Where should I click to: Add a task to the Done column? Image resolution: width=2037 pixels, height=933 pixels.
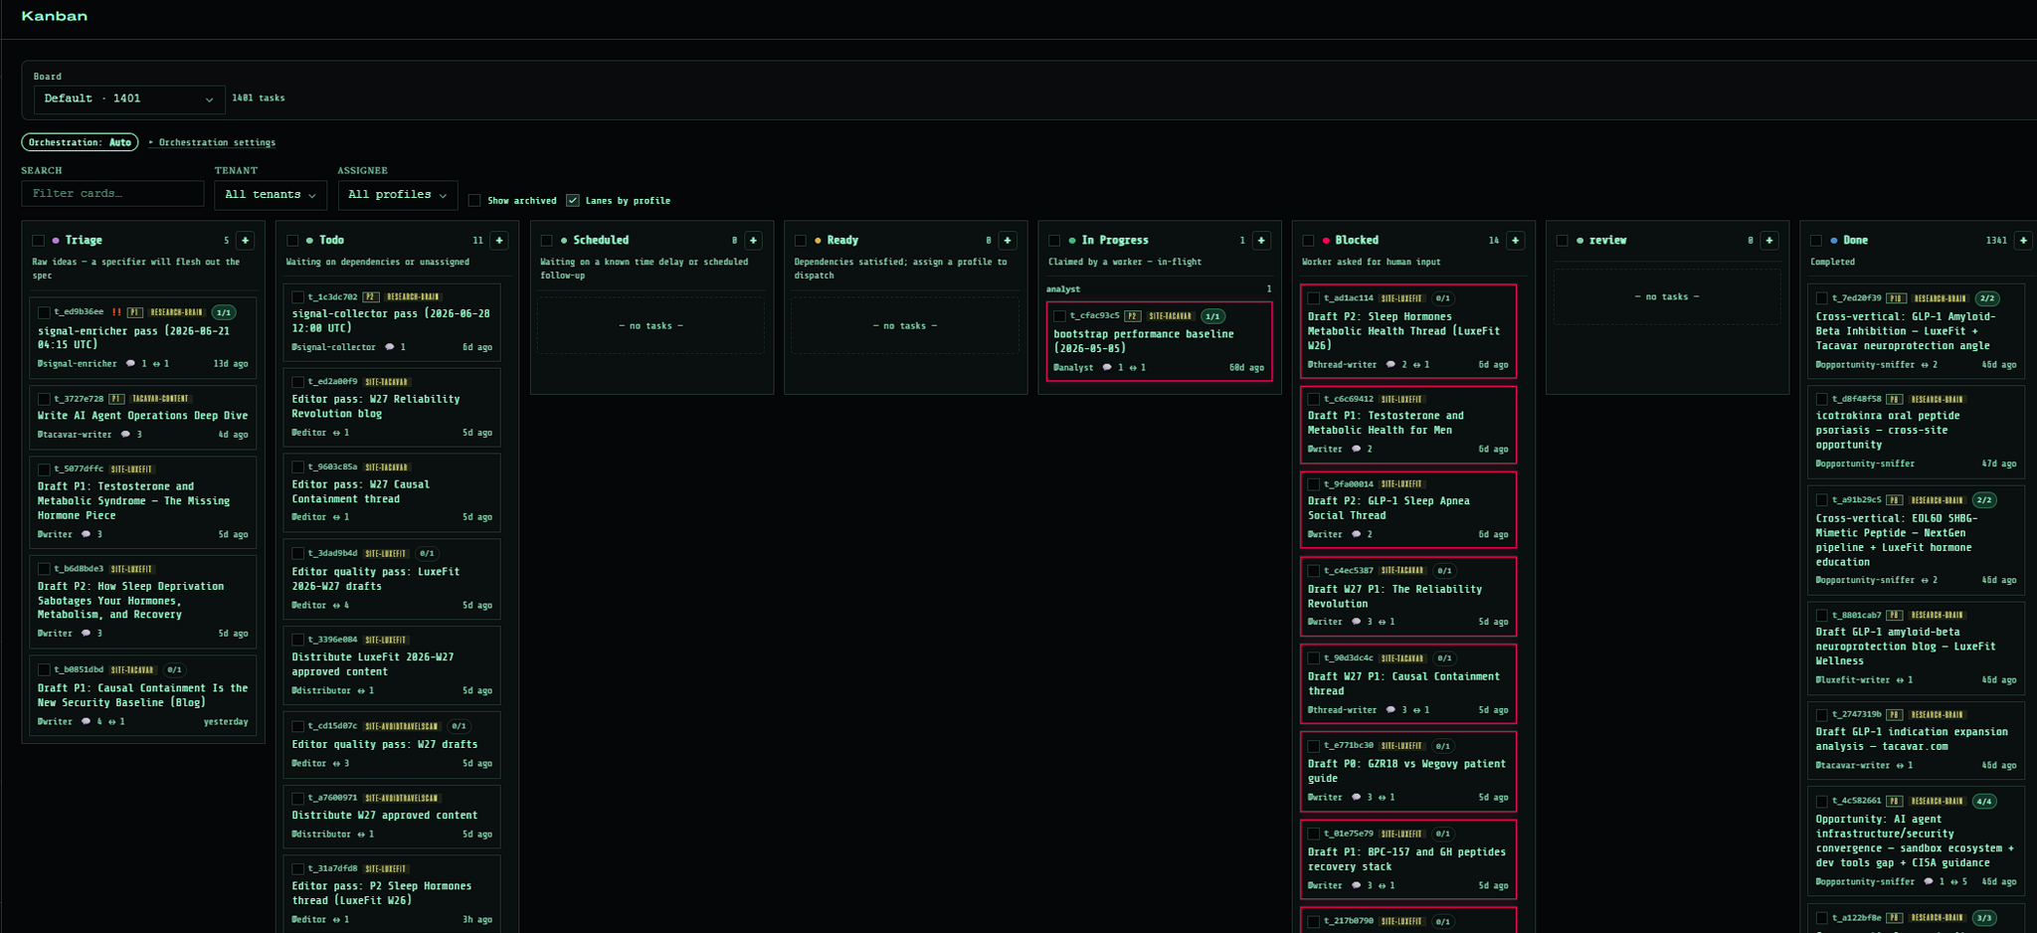[2023, 241]
